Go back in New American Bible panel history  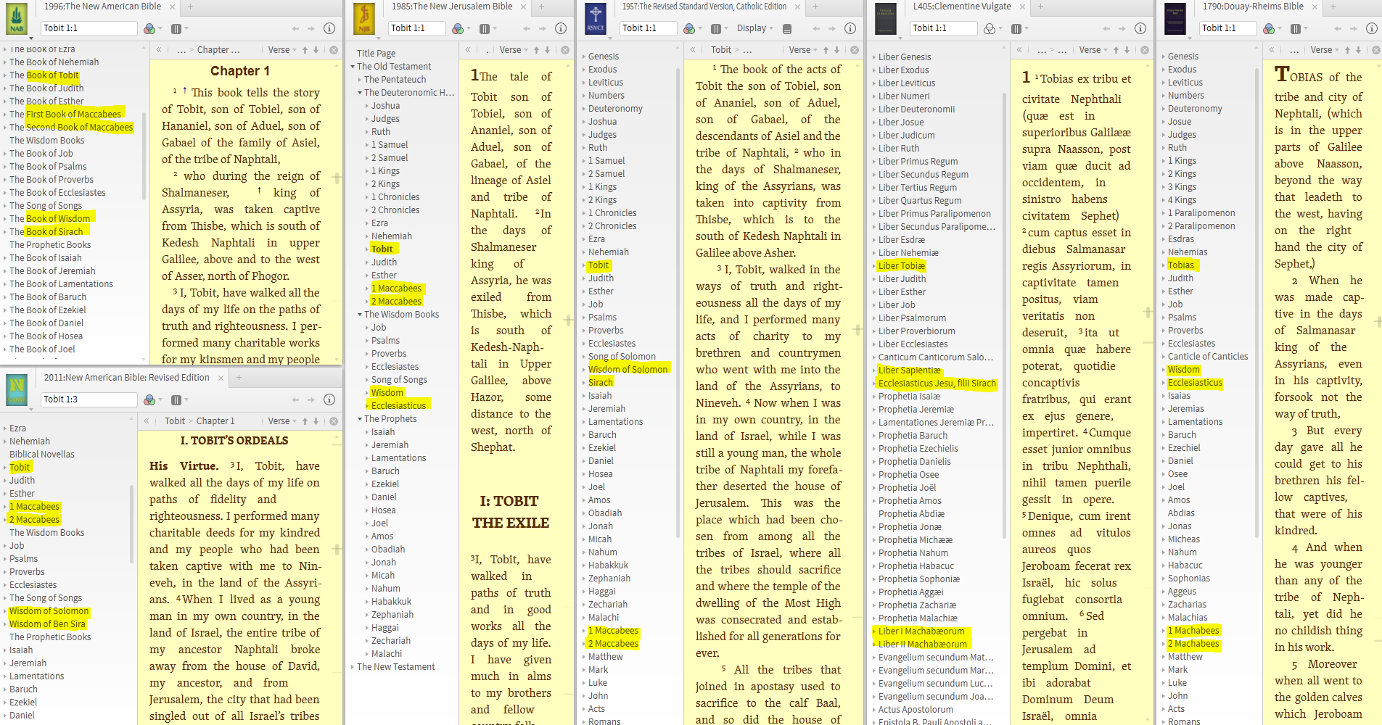(x=295, y=28)
